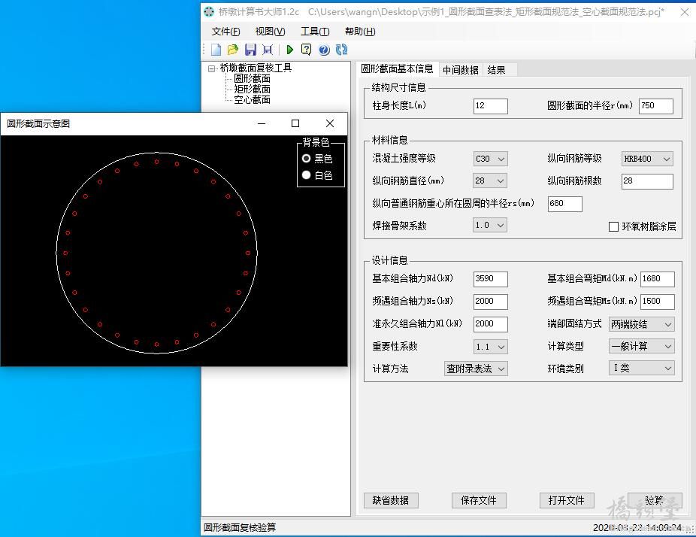Screen dimensions: 696x537
Task: Switch to the 圆形截面基本信息 tab
Action: [397, 69]
